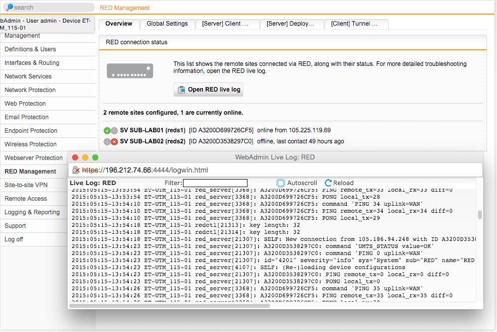Focus the live log Filter field
The image size is (497, 332).
[x=215, y=183]
